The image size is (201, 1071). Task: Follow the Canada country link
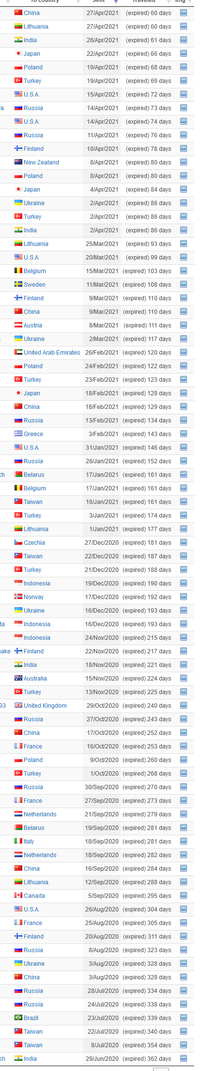34,896
